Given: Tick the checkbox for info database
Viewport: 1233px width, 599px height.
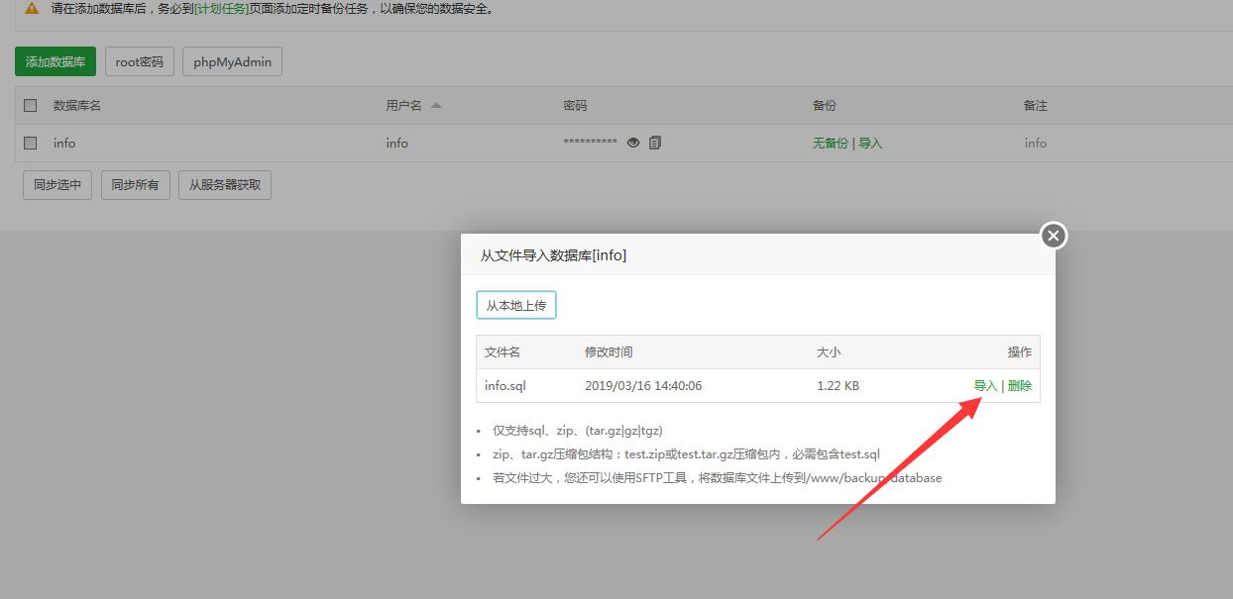Looking at the screenshot, I should click(30, 143).
